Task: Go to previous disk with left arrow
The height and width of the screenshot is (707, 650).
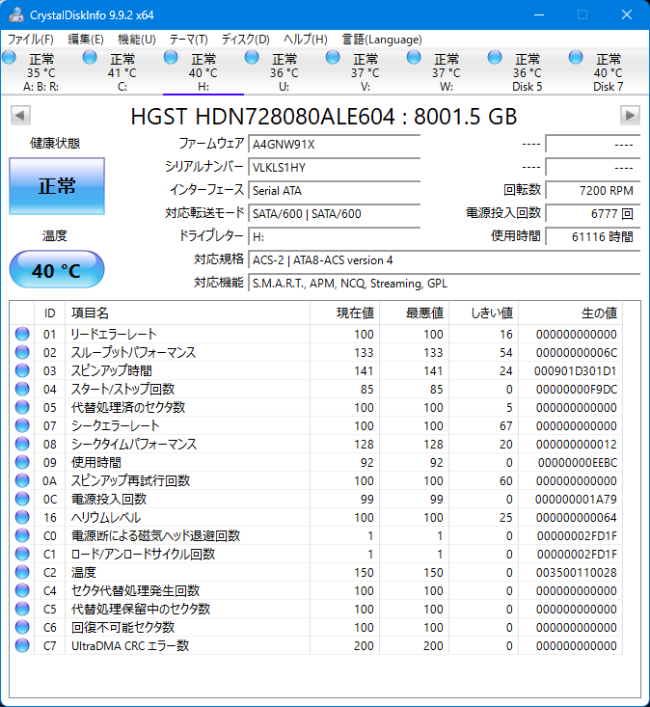Action: [20, 116]
